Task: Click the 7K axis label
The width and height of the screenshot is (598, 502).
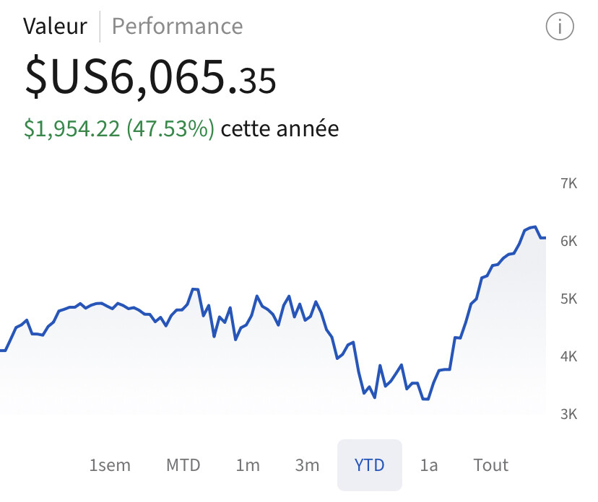Action: [x=568, y=184]
